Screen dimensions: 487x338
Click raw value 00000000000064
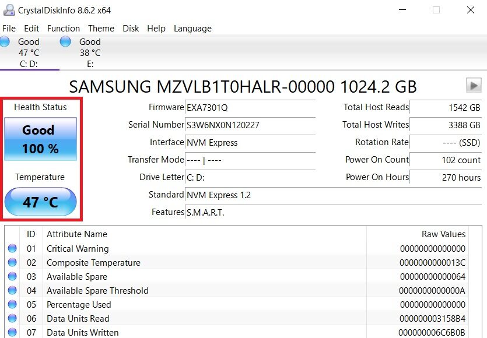click(x=433, y=277)
